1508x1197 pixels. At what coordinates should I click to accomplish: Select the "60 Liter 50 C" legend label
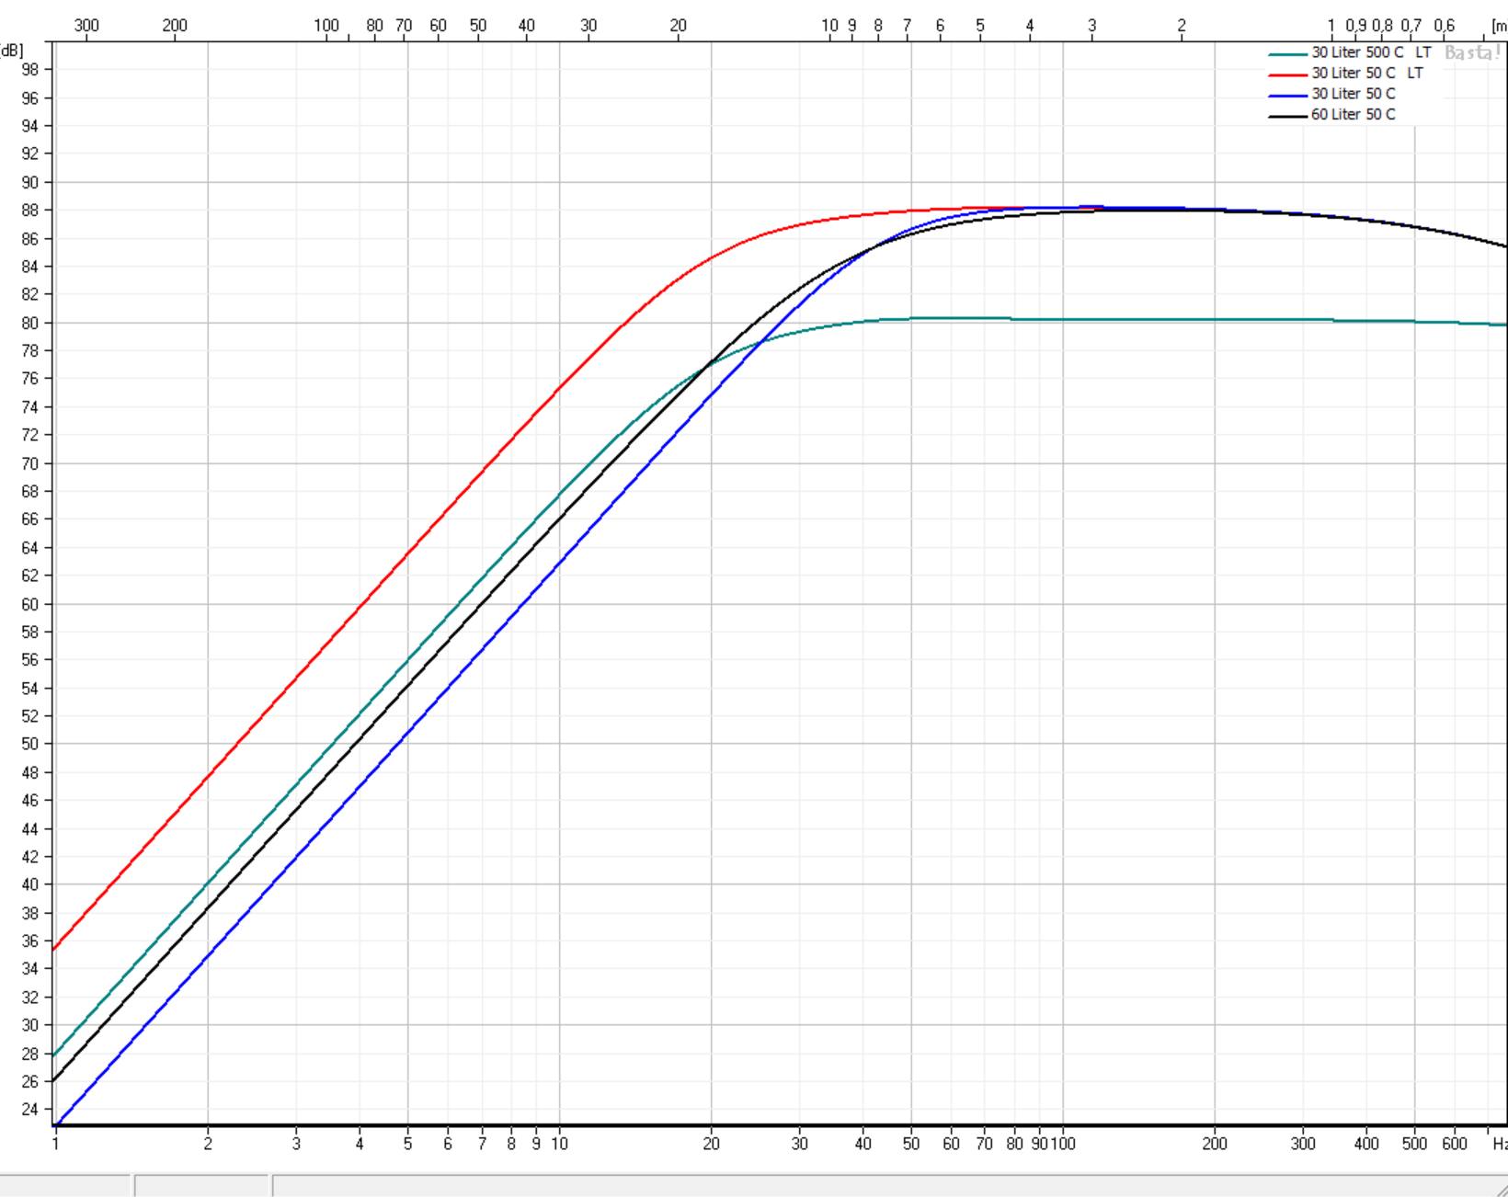(x=1353, y=114)
